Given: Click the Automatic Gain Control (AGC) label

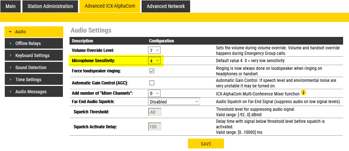Looking at the screenshot, I should 100,83.
